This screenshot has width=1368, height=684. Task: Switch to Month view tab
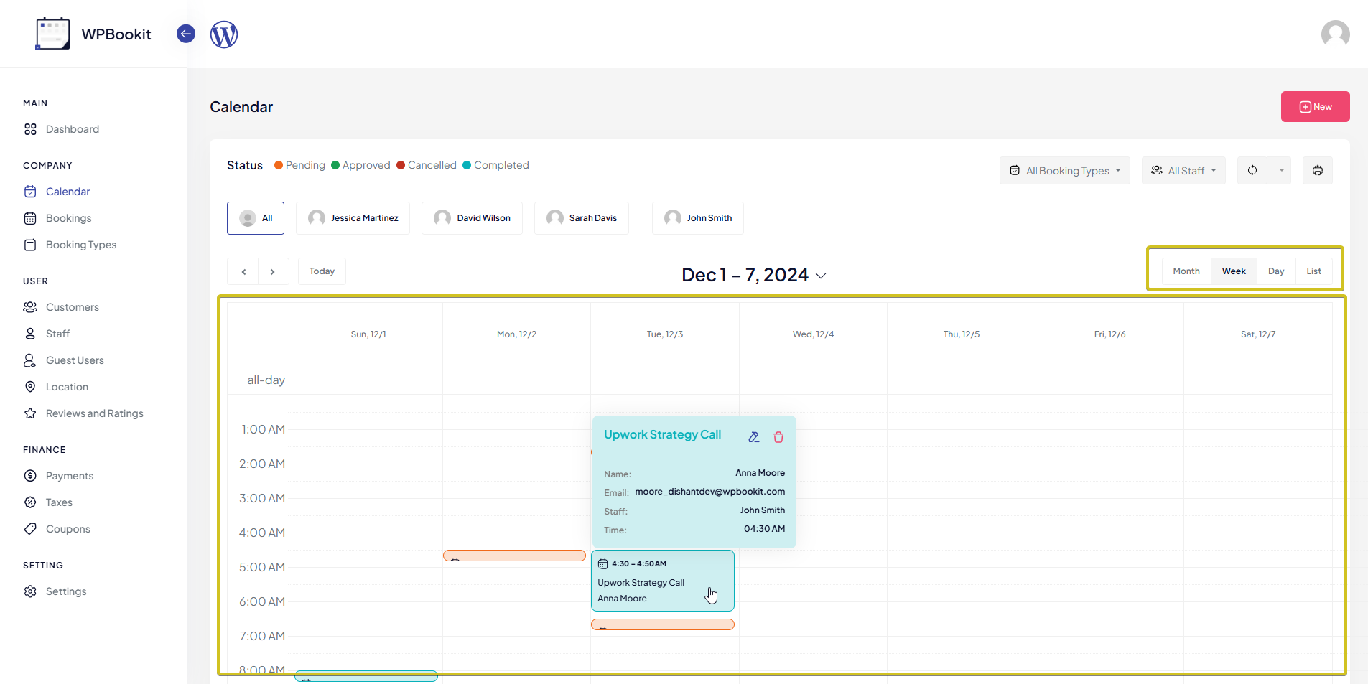(x=1186, y=271)
